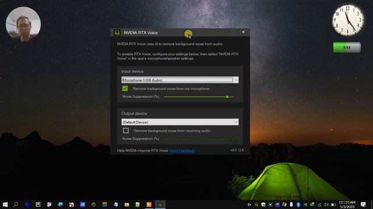Open the taskbar search magnifier
The height and width of the screenshot is (209, 373).
(x=16, y=204)
